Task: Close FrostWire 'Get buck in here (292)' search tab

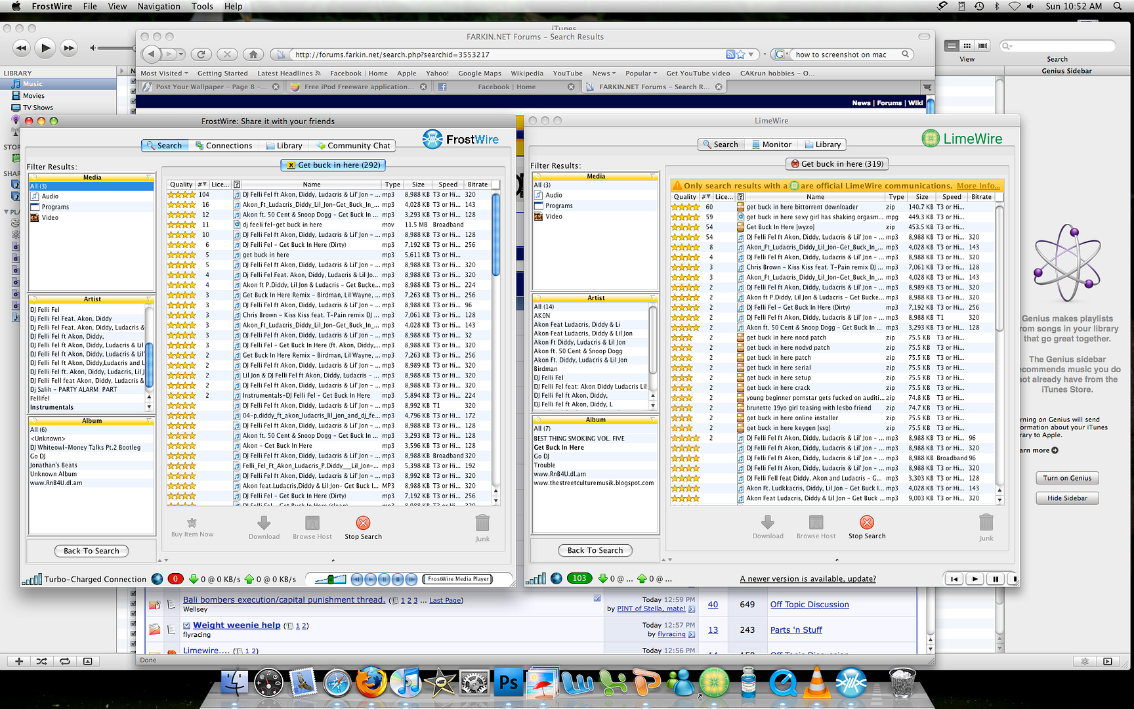Action: pos(291,165)
